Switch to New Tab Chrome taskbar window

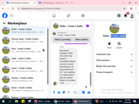tap(62, 101)
